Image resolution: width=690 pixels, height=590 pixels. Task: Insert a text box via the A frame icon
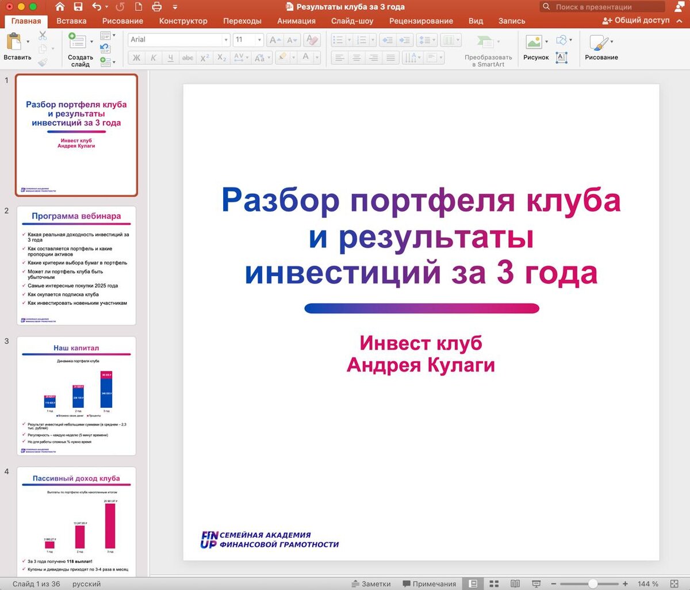[x=562, y=58]
